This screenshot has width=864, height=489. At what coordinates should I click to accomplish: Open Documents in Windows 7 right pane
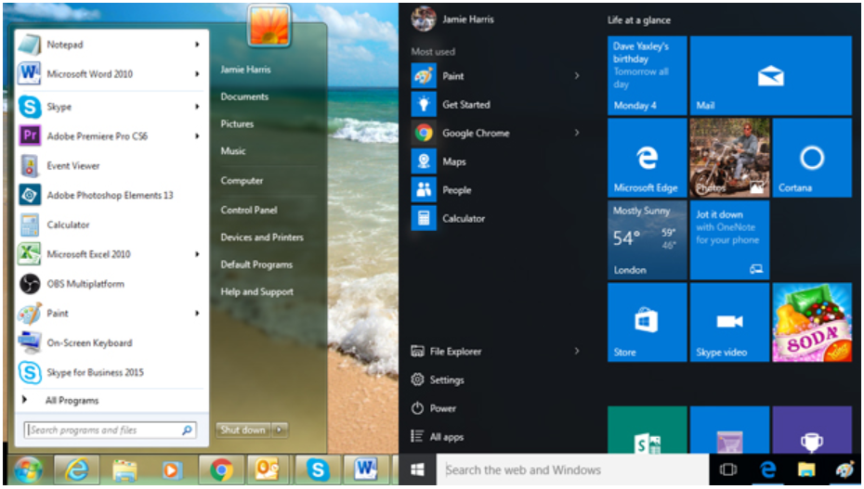tap(244, 97)
